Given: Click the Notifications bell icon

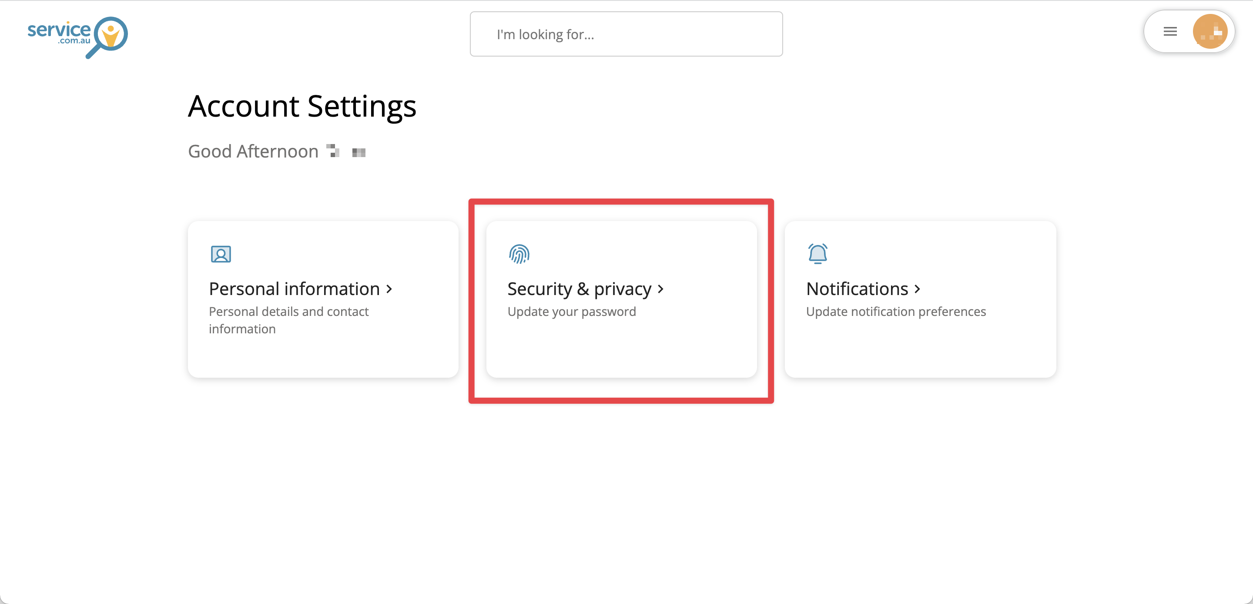Looking at the screenshot, I should [817, 254].
